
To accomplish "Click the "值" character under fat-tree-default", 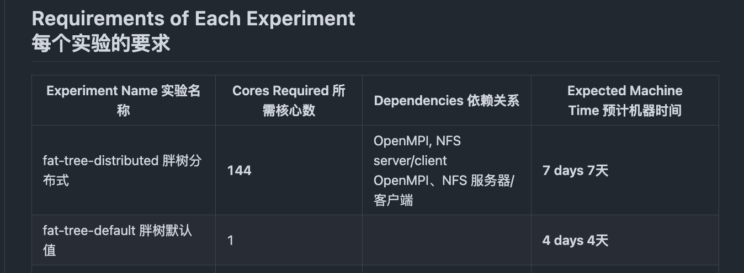I will coord(50,250).
